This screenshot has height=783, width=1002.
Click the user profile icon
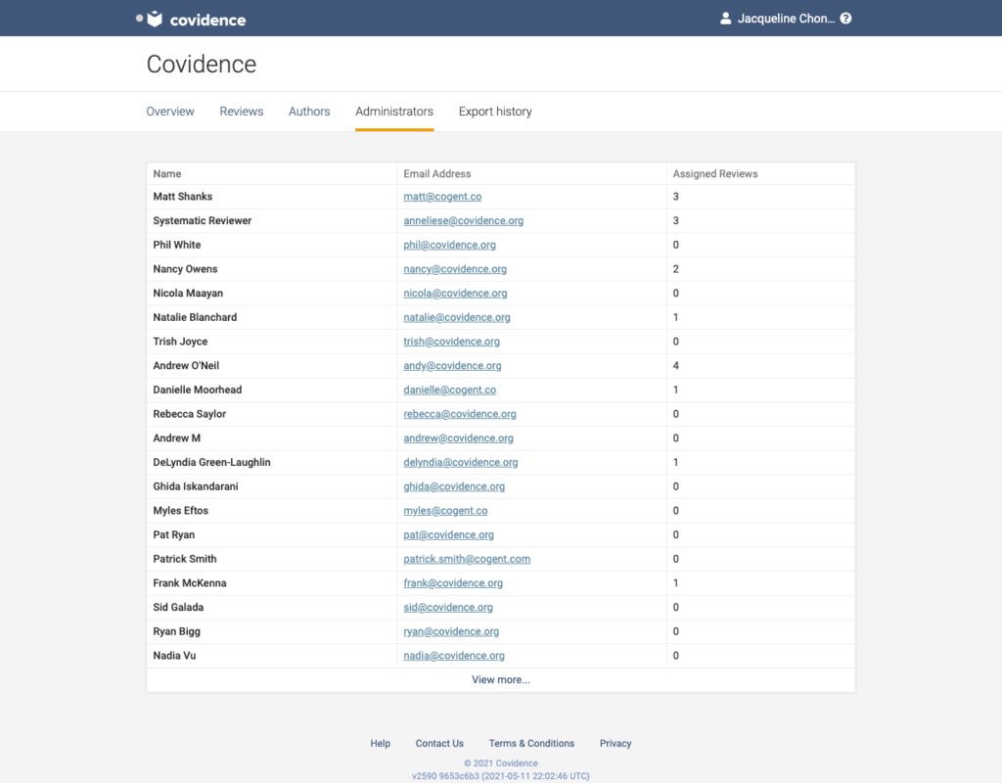pyautogui.click(x=725, y=19)
